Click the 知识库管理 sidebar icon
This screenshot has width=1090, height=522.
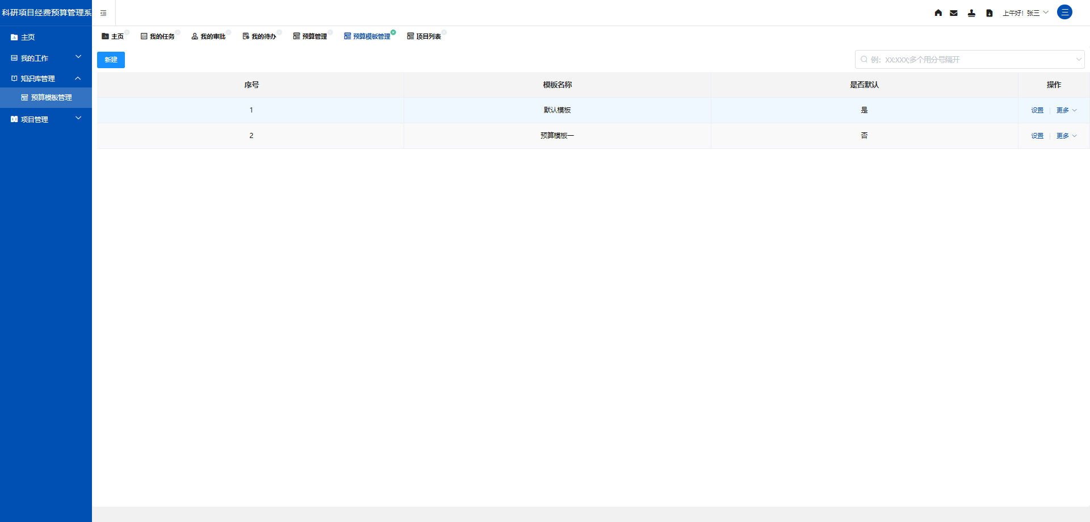click(14, 78)
